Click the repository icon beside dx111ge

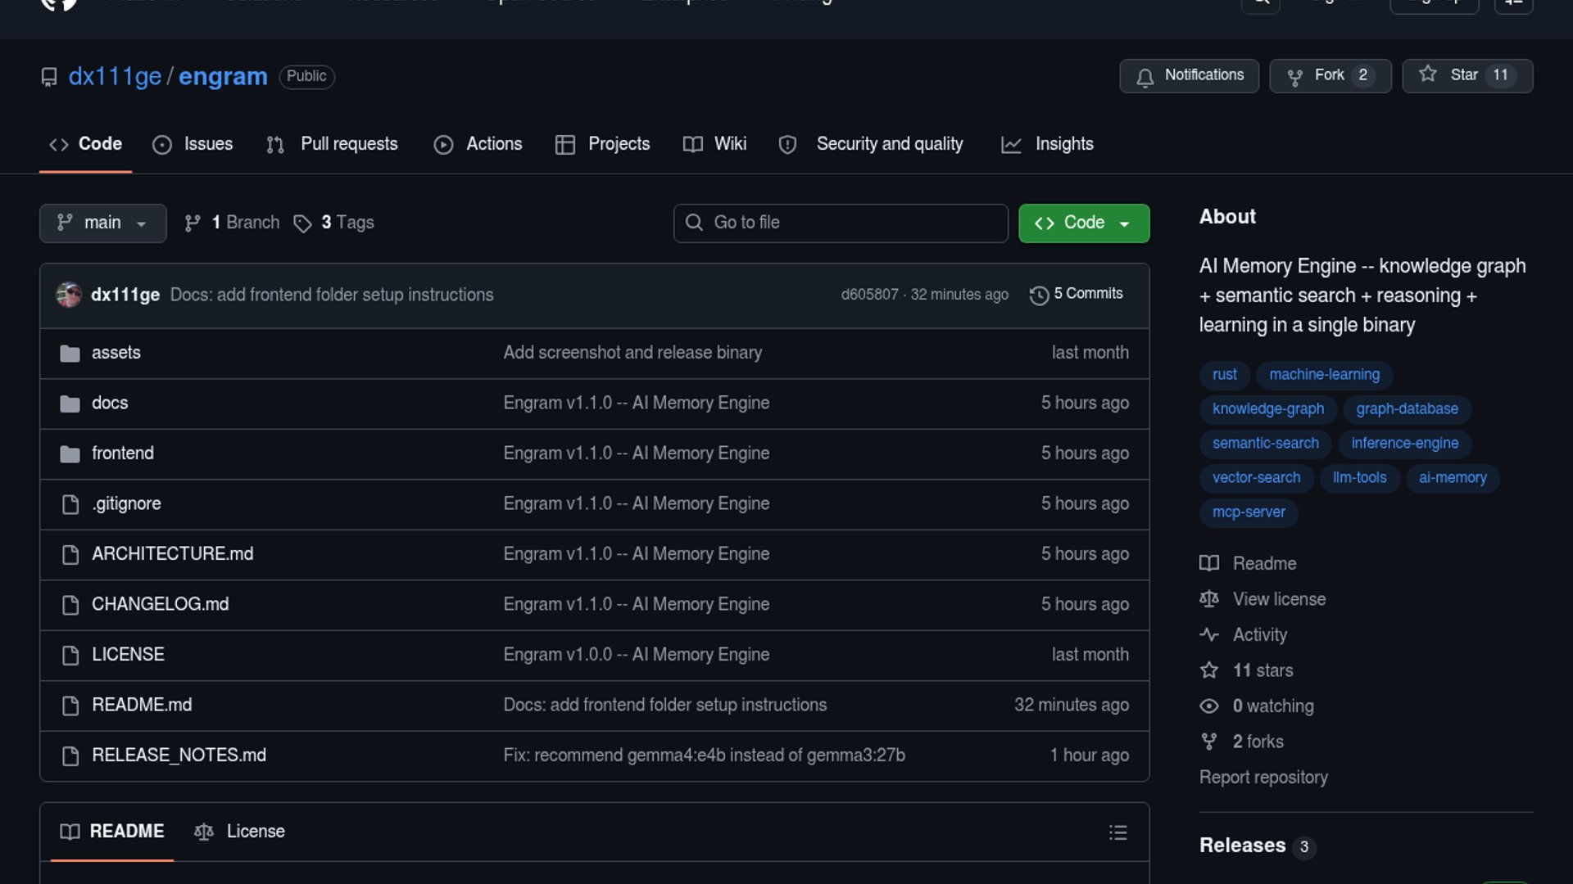(49, 77)
